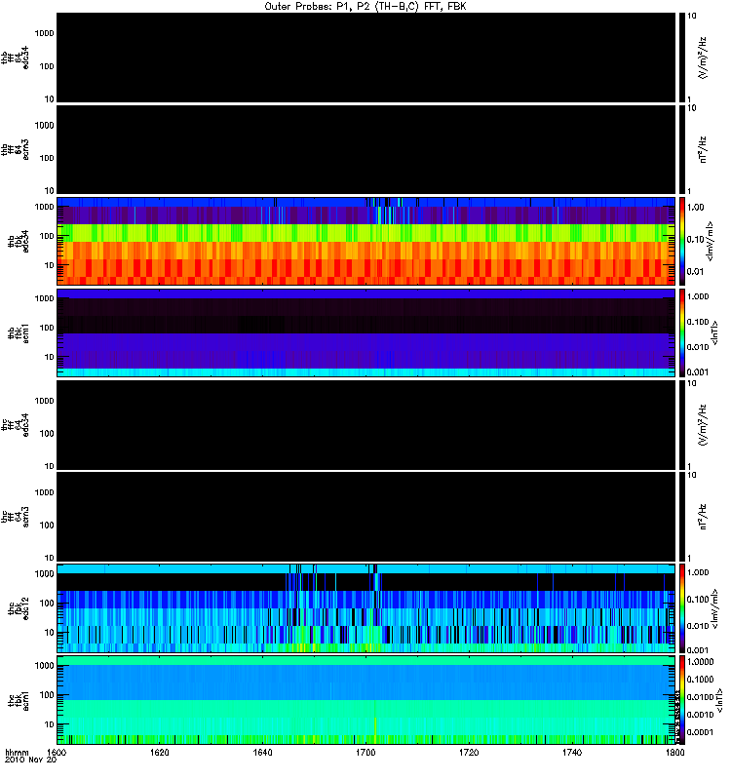The image size is (731, 780).
Task: Click the blue-purple thb fbk scm1 spectrogram
Action: tap(365, 332)
